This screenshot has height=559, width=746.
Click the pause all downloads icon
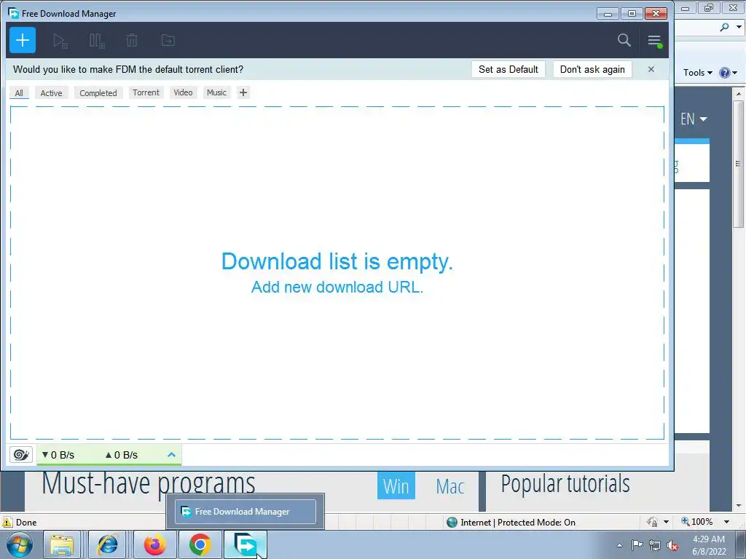point(97,41)
